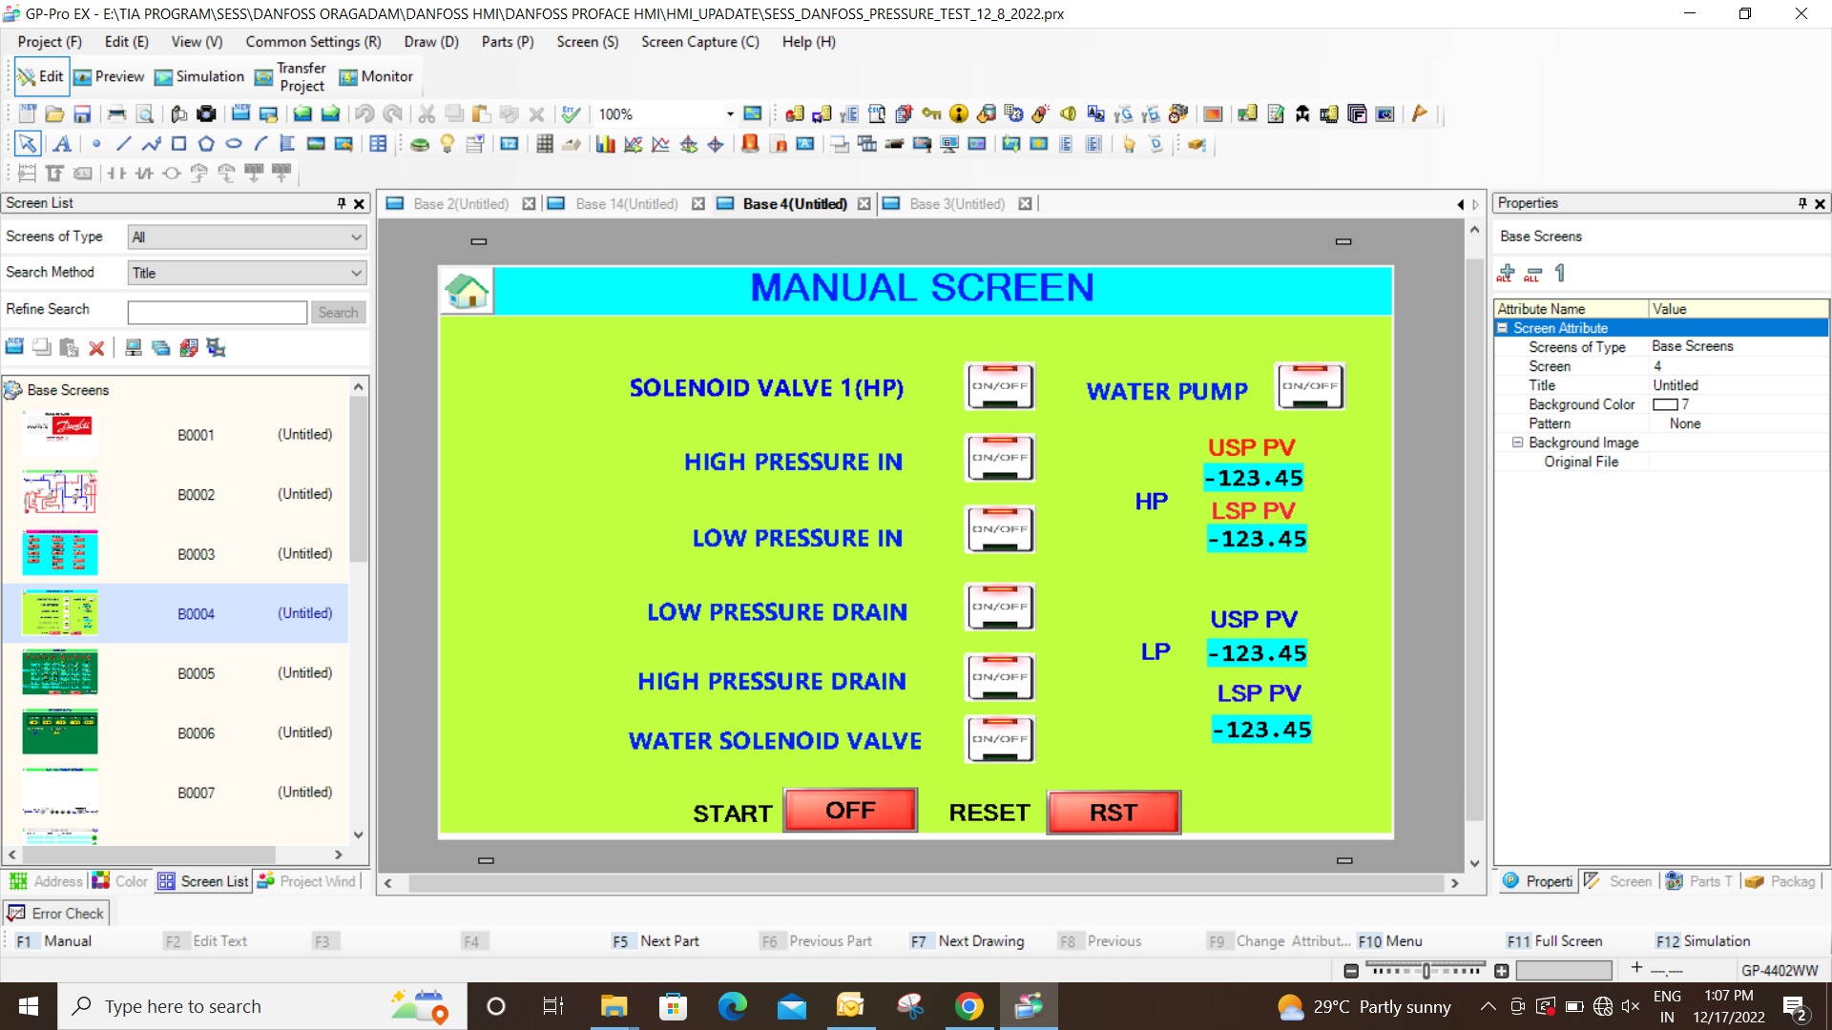Open the Common Settings menu

coord(312,42)
